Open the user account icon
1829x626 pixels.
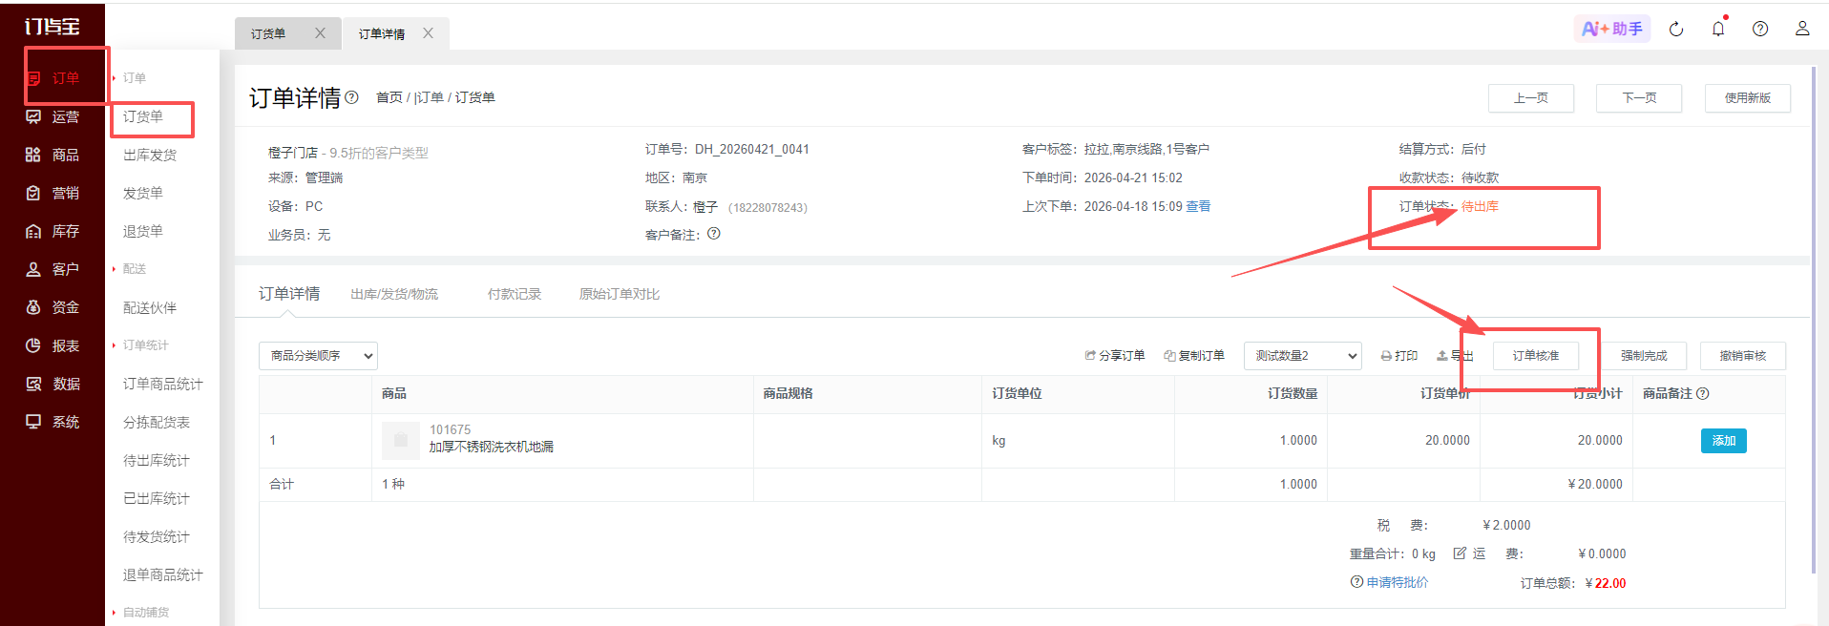point(1802,29)
